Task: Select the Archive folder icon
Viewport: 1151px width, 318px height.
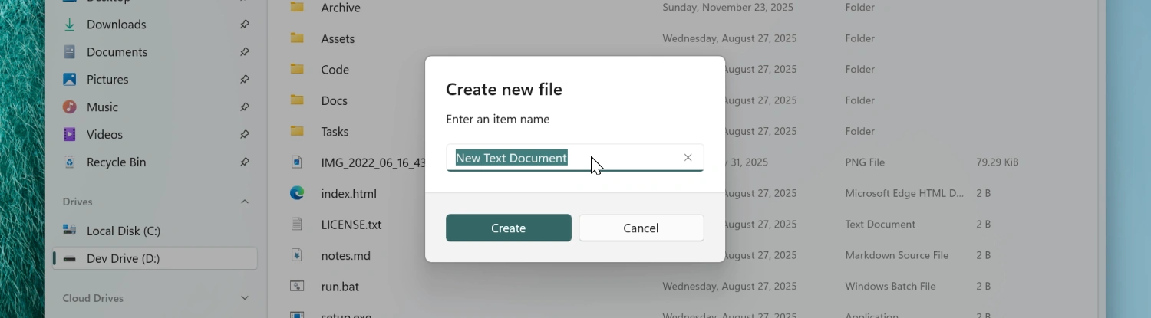Action: tap(297, 8)
